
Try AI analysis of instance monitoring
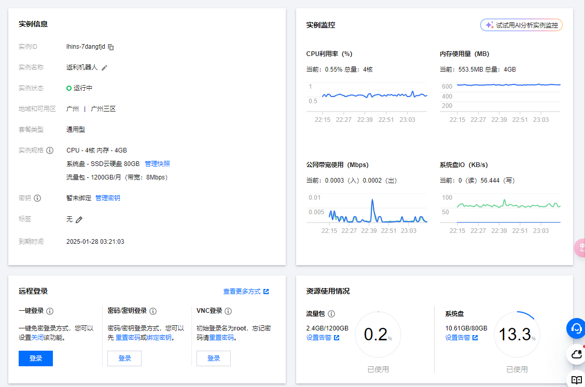521,25
